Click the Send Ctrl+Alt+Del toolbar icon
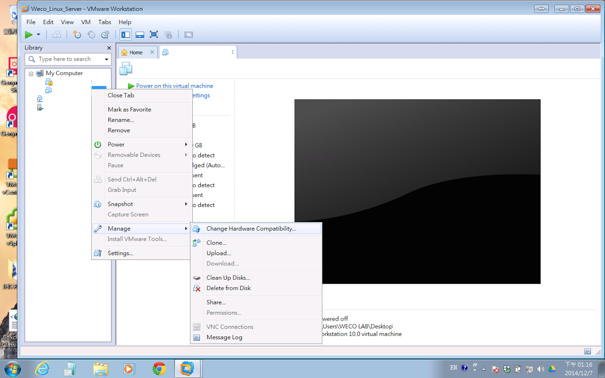 (57, 35)
